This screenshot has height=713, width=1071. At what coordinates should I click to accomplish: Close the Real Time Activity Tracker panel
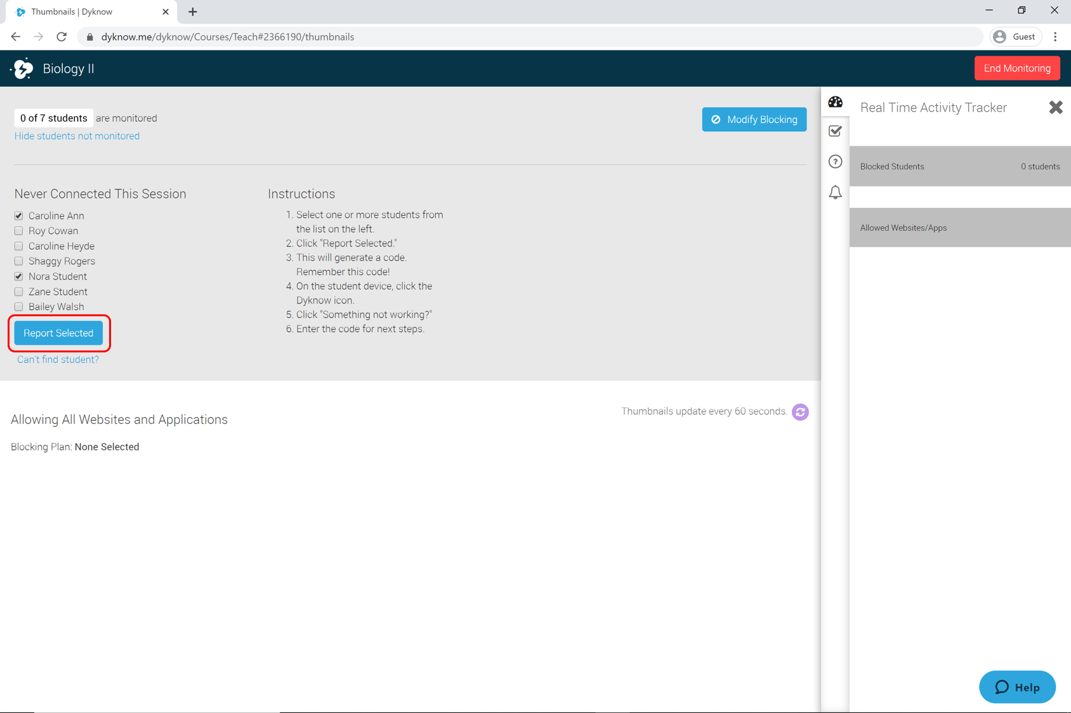coord(1055,107)
